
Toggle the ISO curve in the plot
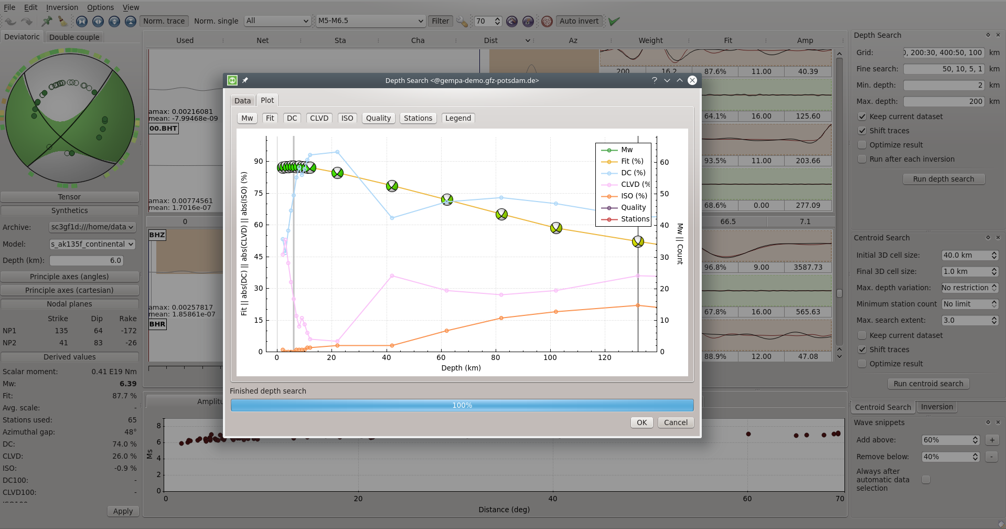click(x=347, y=118)
